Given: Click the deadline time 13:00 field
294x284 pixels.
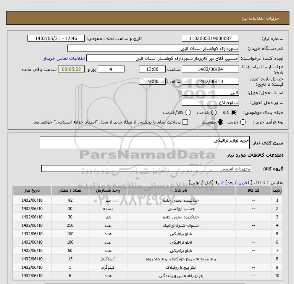Looking at the screenshot, I should click(152, 69).
